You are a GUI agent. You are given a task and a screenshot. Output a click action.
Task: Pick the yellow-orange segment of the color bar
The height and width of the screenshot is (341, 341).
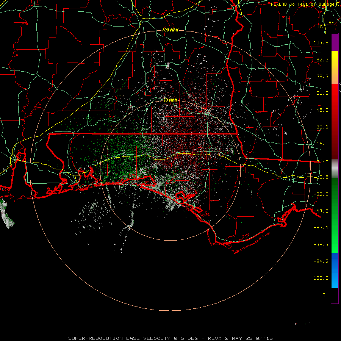[x=335, y=67]
